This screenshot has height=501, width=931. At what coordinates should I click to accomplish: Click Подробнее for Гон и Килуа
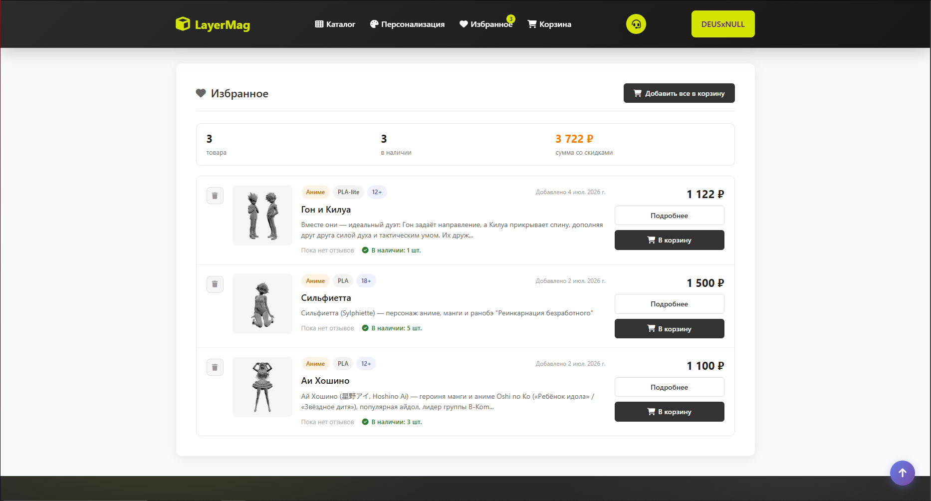coord(670,216)
